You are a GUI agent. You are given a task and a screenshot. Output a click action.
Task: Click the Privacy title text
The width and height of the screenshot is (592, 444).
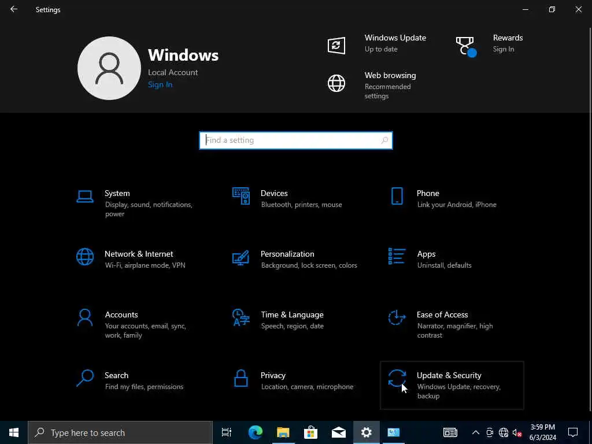[x=273, y=376]
